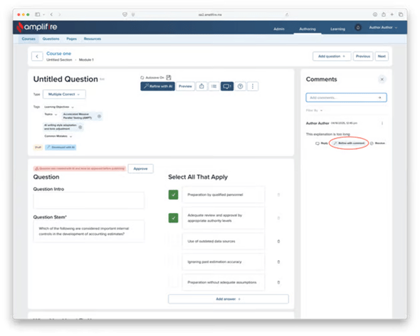Switch to the Learning tab in top navigation
The image size is (420, 336).
click(337, 29)
